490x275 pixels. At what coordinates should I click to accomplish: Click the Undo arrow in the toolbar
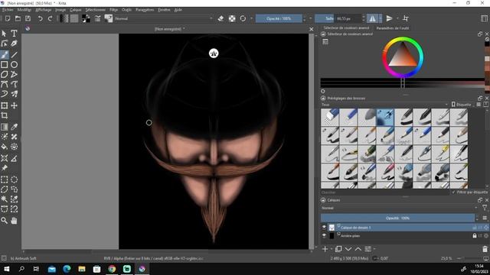pos(40,18)
